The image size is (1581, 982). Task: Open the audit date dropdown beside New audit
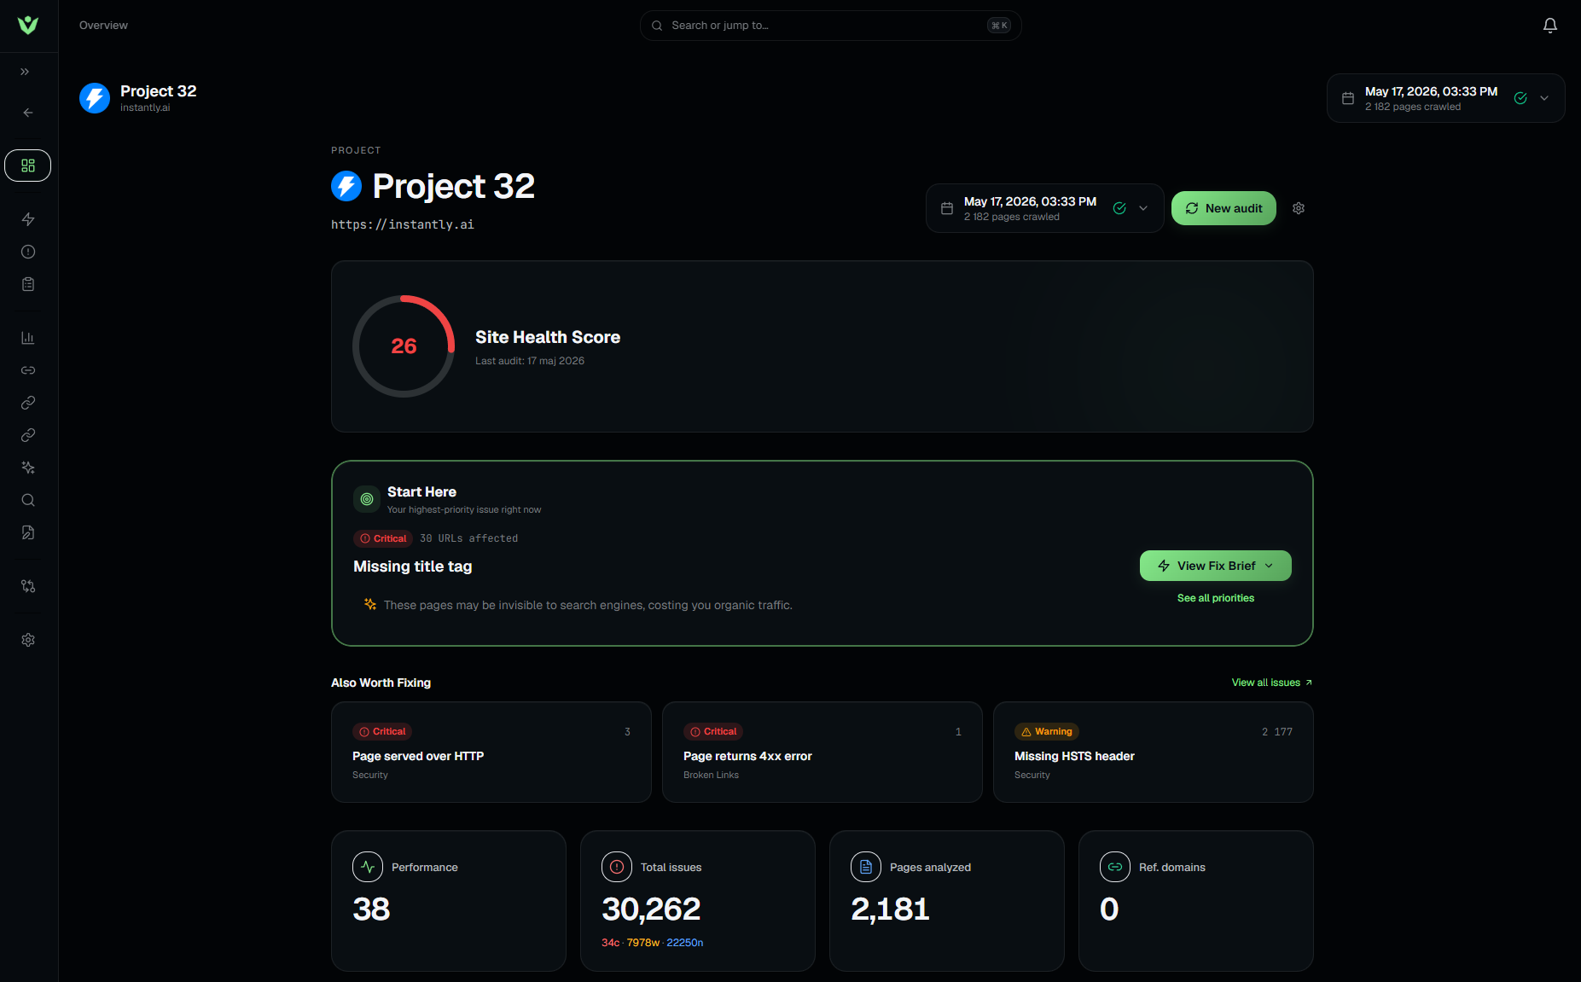[x=1044, y=208]
